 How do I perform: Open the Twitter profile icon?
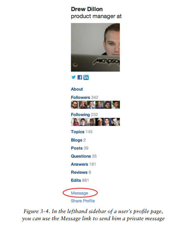74,77
